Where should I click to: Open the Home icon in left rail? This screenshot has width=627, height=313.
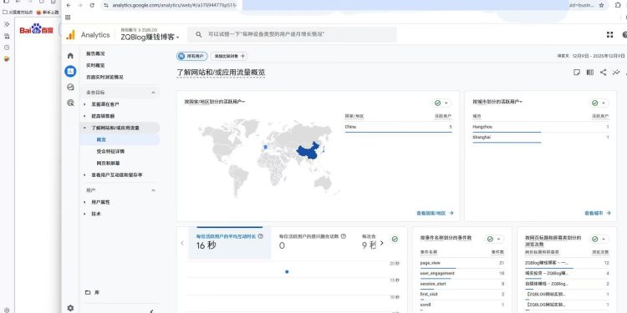click(70, 55)
